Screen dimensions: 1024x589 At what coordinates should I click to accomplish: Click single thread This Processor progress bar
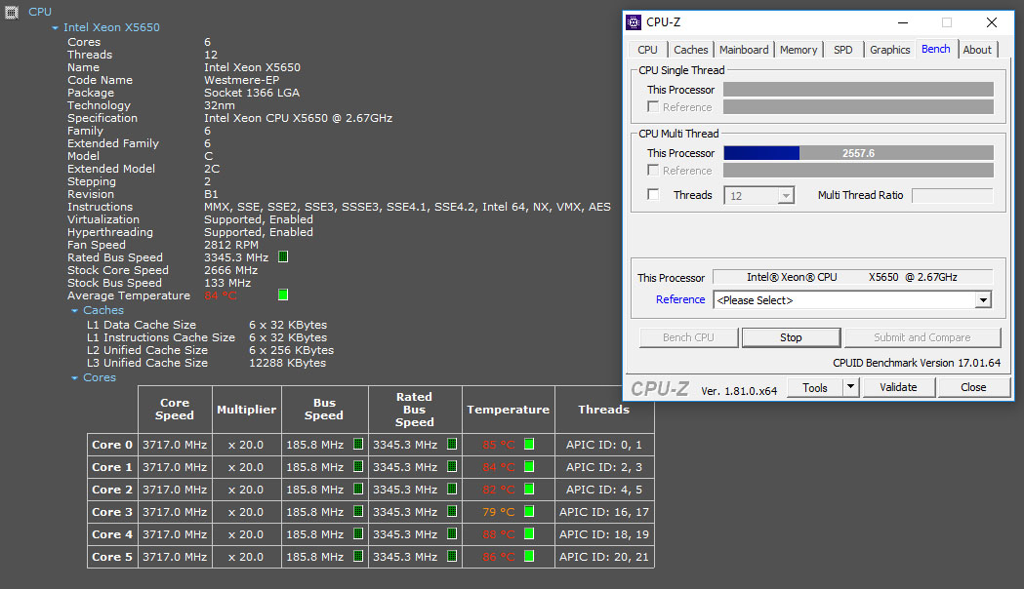click(859, 90)
